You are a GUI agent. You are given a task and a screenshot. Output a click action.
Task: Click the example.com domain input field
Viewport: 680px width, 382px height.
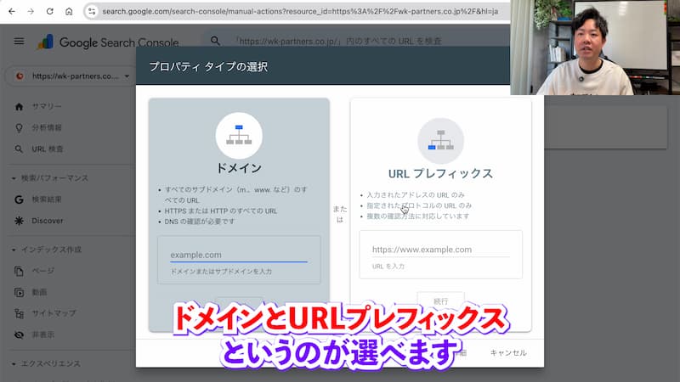click(239, 256)
